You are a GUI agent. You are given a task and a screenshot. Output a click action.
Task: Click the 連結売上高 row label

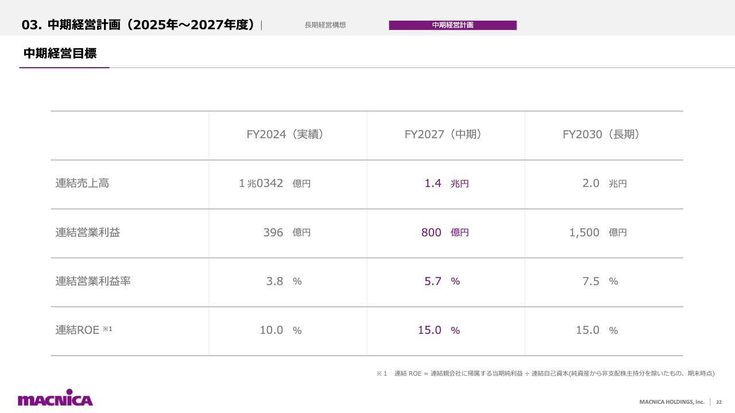click(x=82, y=184)
